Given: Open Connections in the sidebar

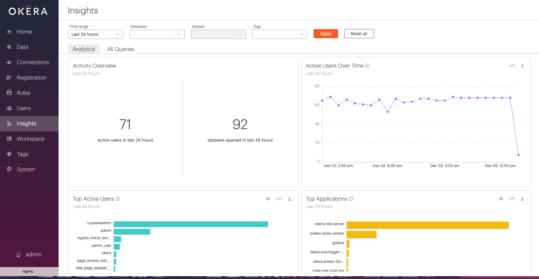Looking at the screenshot, I should click(33, 62).
